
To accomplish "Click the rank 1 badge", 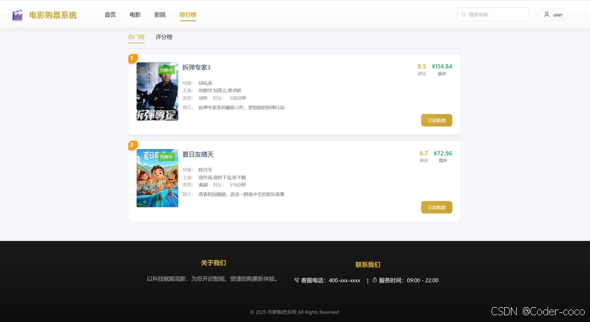I will [x=133, y=59].
